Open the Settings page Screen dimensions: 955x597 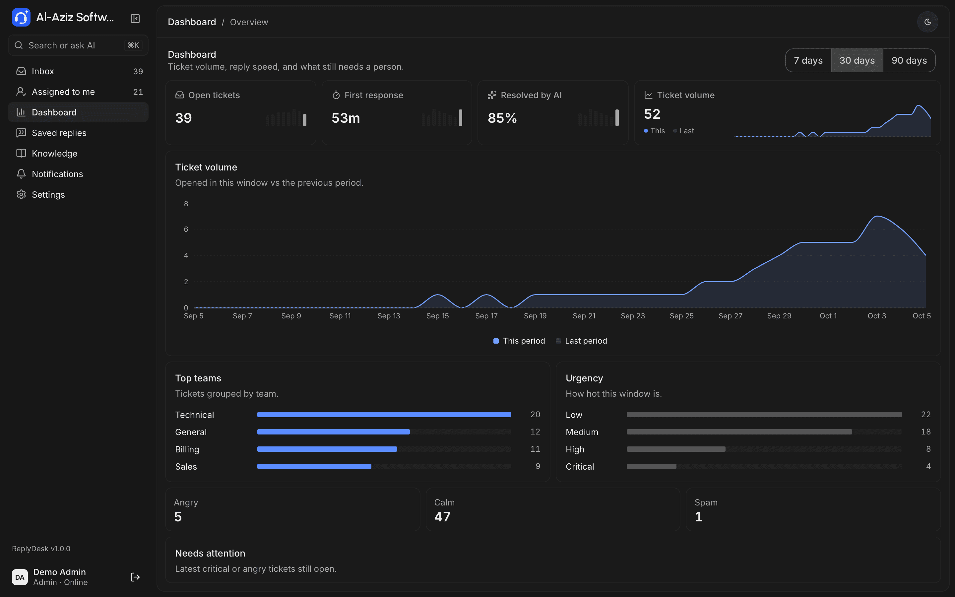click(78, 194)
